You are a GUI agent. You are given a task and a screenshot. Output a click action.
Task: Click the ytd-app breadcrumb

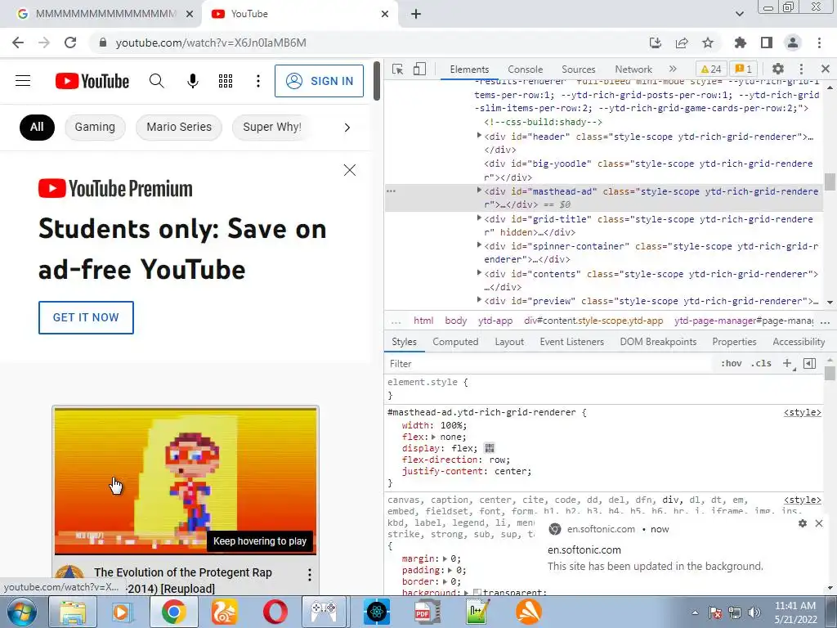[x=495, y=321]
